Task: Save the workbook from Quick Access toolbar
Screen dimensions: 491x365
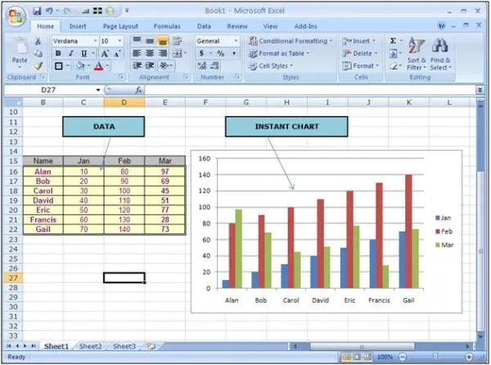Action: 38,11
